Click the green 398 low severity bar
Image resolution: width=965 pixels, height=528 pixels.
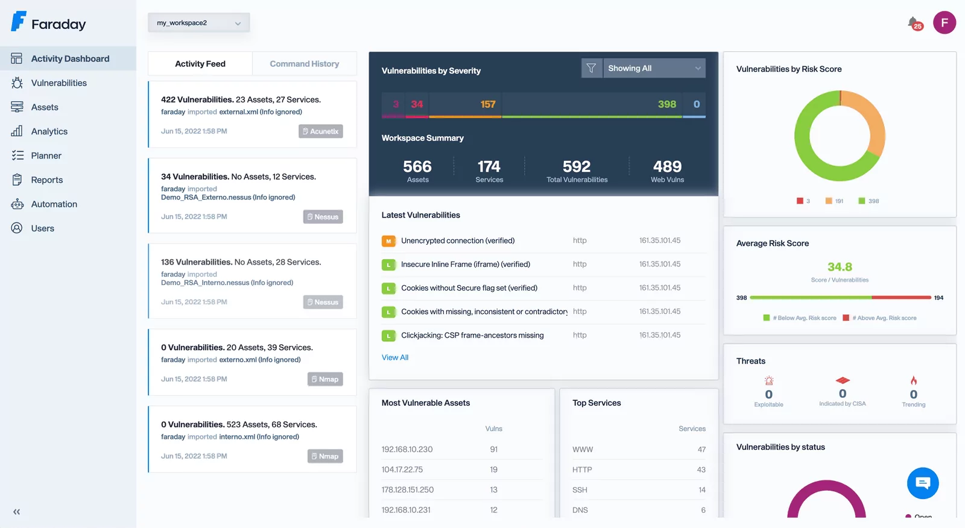592,105
